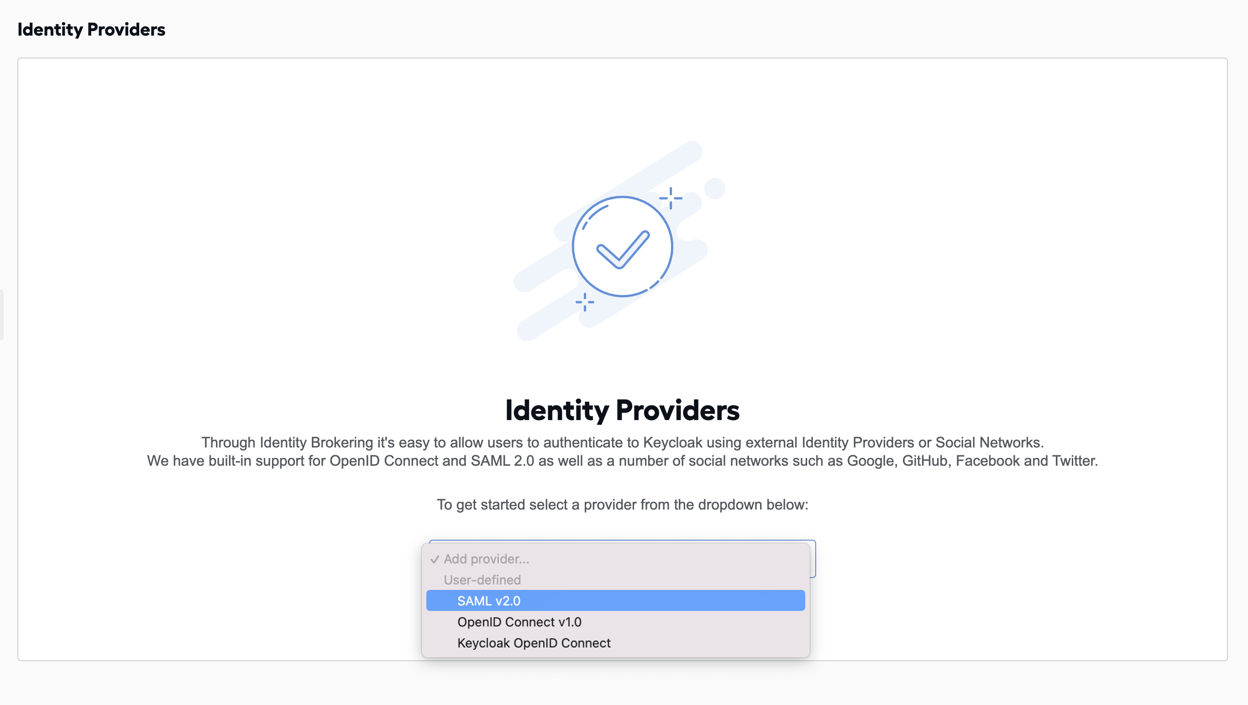This screenshot has width=1248, height=705.
Task: Click the 'To get started select a provider' prompt
Action: 622,505
